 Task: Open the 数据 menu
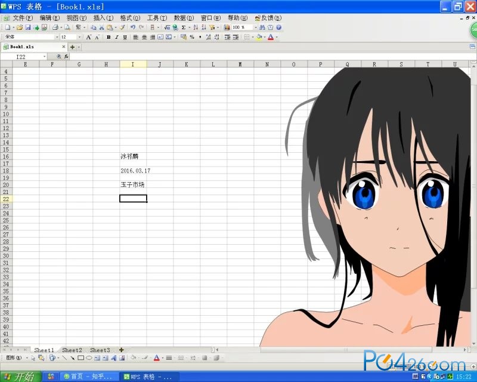pos(184,18)
